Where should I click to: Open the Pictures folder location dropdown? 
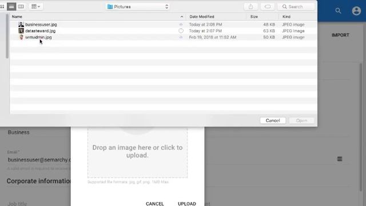(138, 7)
